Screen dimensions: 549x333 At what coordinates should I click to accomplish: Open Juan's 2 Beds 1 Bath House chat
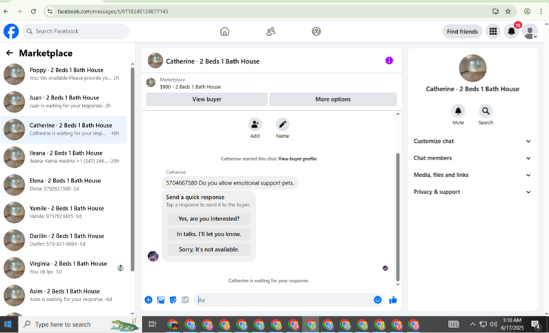tap(64, 102)
